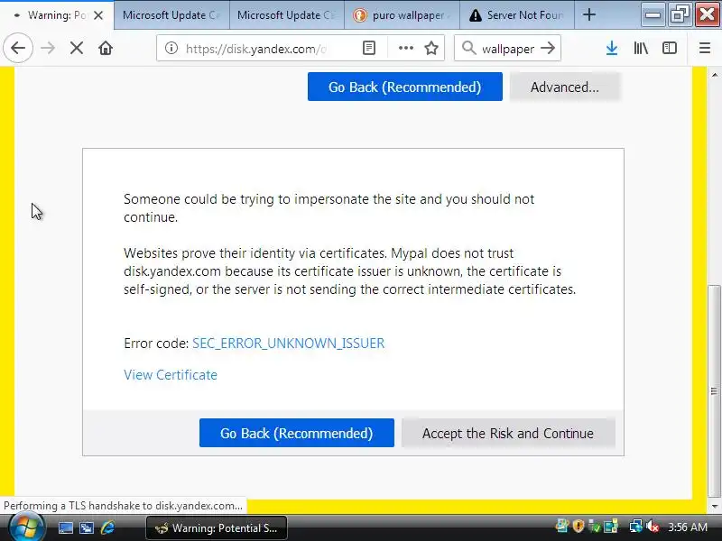Toggle the sidebar icon
Viewport: 722px width, 541px height.
670,48
